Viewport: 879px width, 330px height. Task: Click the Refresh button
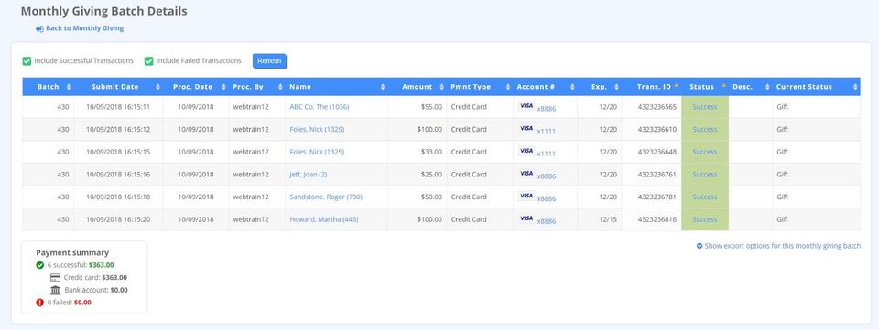[269, 61]
